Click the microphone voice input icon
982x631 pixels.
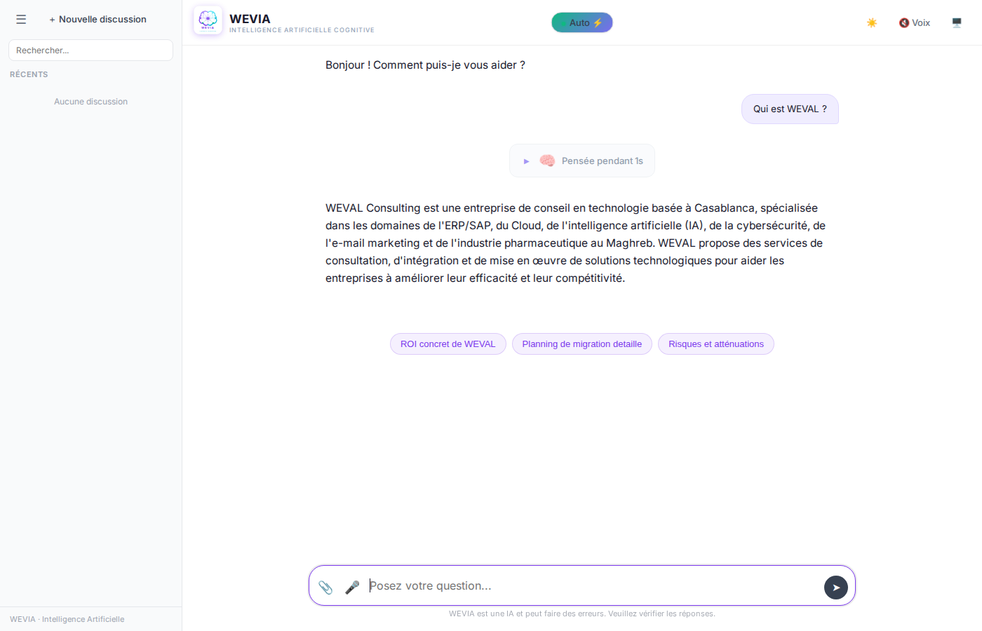coord(352,587)
